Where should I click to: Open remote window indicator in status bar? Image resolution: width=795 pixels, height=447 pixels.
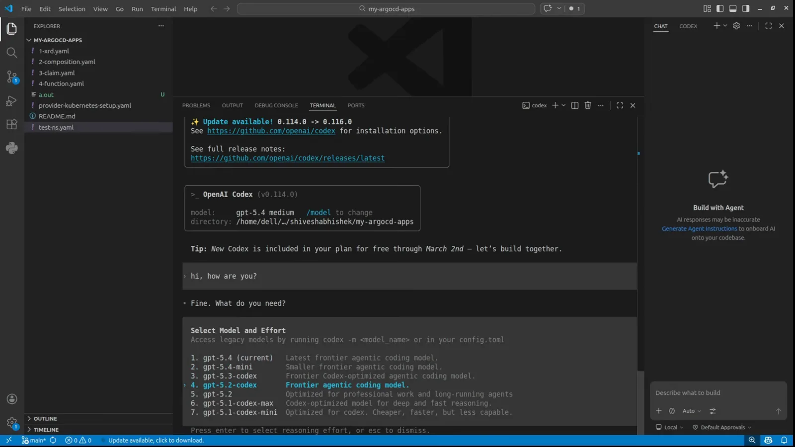pos(8,440)
